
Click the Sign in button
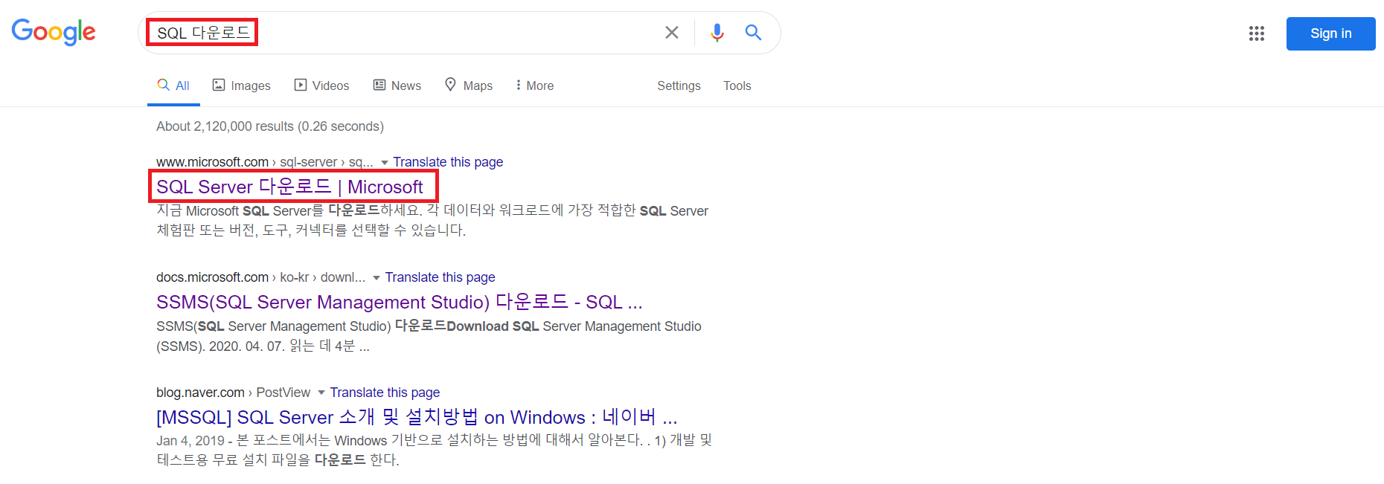[1330, 33]
